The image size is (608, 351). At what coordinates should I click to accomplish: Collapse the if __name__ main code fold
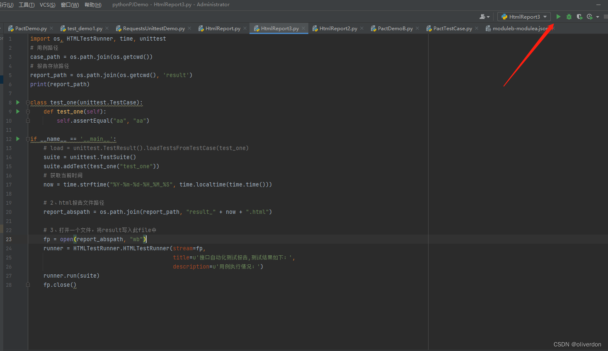coord(27,139)
